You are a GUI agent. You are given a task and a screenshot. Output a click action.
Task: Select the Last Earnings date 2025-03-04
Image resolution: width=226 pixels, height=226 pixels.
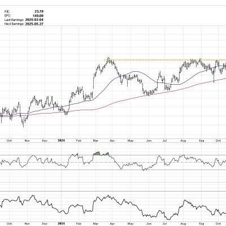click(x=34, y=20)
